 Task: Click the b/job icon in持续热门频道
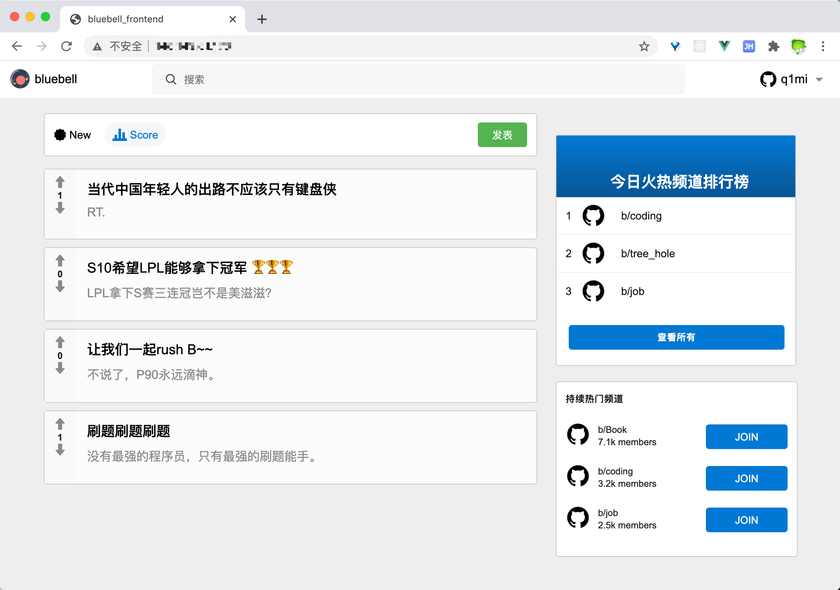[x=579, y=518]
